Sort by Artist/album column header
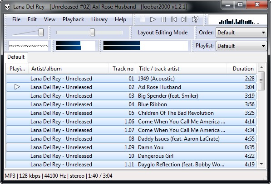This screenshot has width=271, height=184. pyautogui.click(x=69, y=69)
